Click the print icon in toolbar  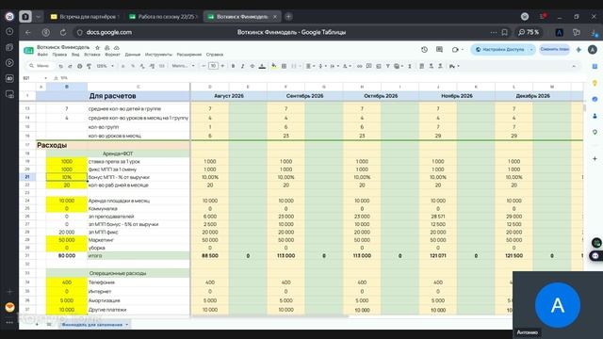tap(79, 66)
